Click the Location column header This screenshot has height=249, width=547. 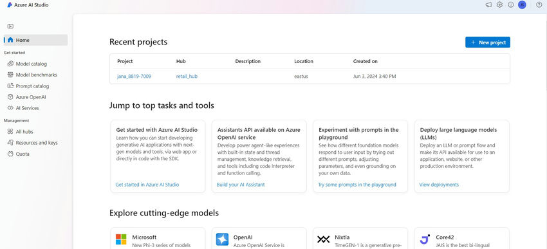tap(304, 61)
